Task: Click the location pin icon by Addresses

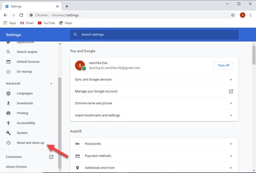Action: pyautogui.click(x=78, y=167)
